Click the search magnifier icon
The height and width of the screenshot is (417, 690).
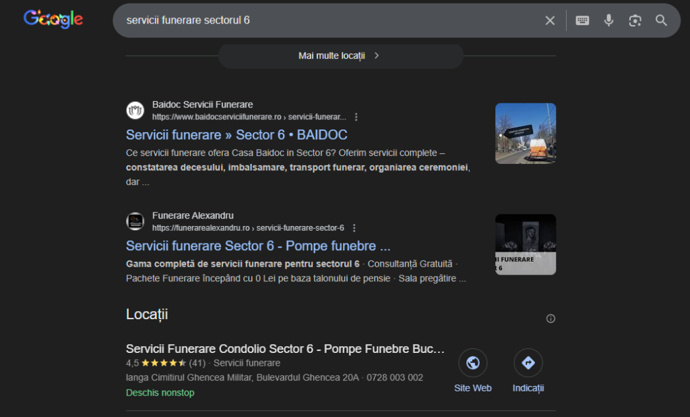pyautogui.click(x=661, y=20)
